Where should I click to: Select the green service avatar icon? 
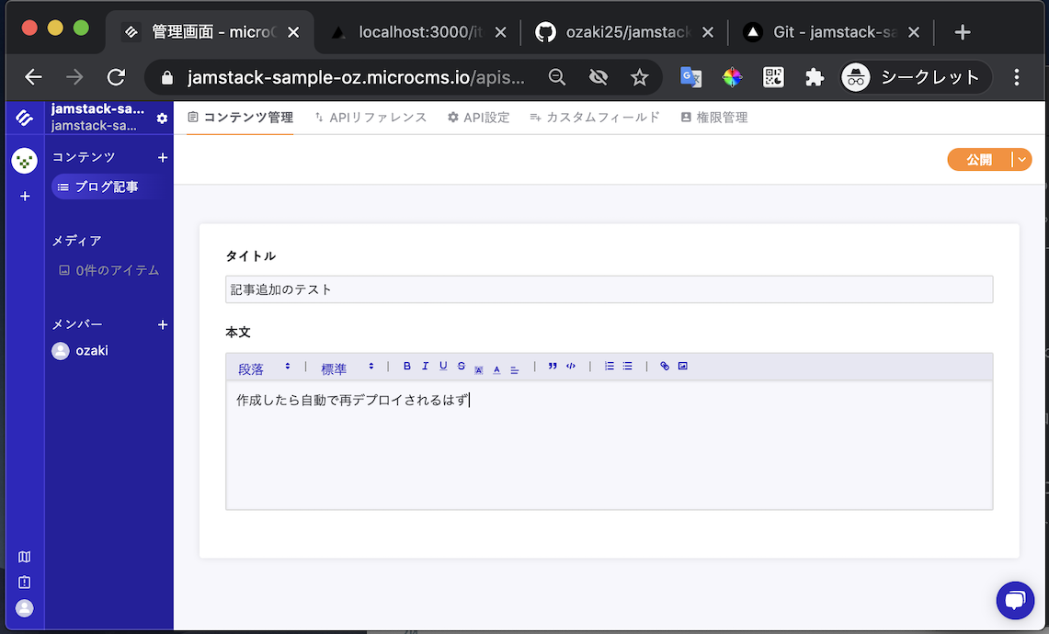point(25,161)
